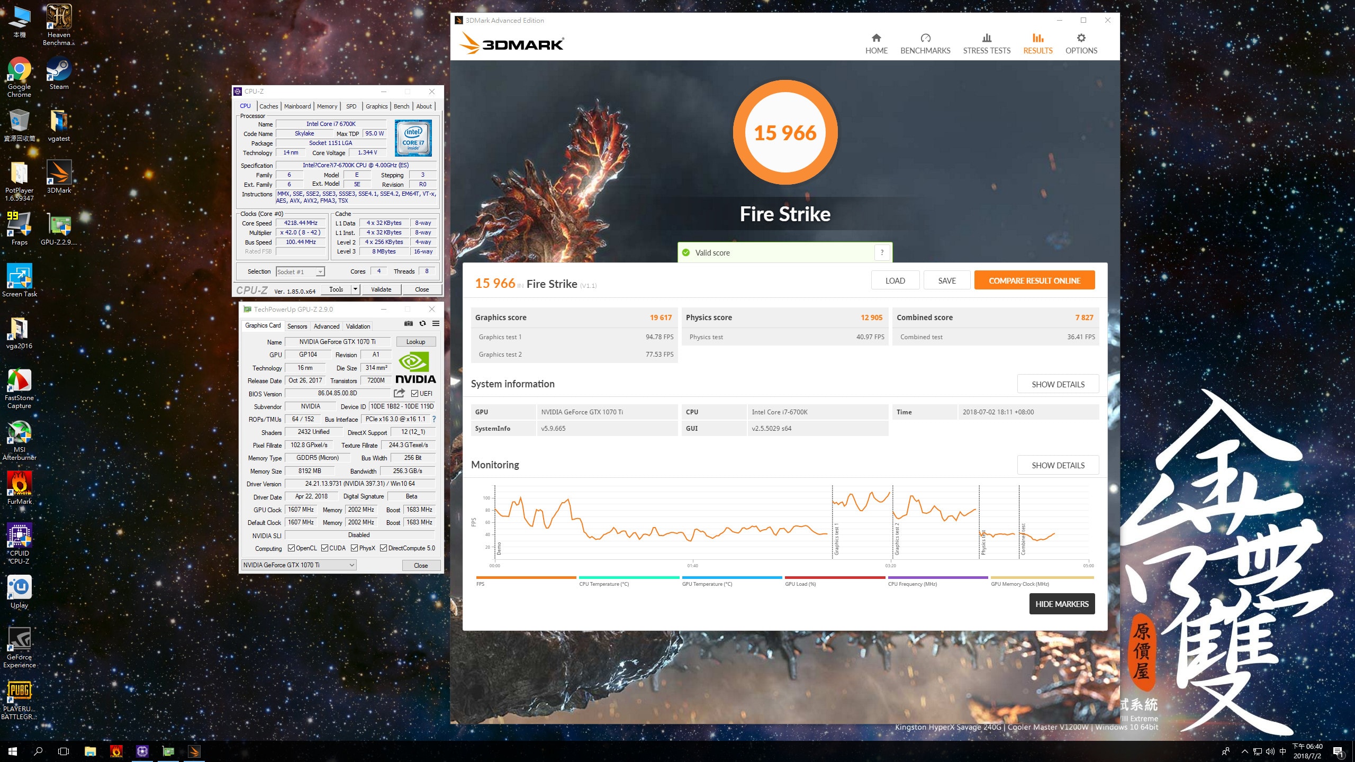Open 3DMark STRESS TESTS section
The width and height of the screenshot is (1355, 762).
pos(987,44)
